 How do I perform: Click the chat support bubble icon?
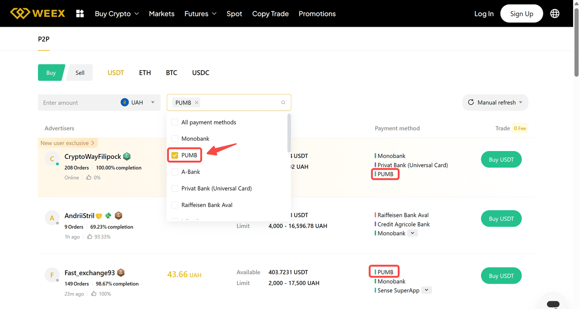[553, 304]
